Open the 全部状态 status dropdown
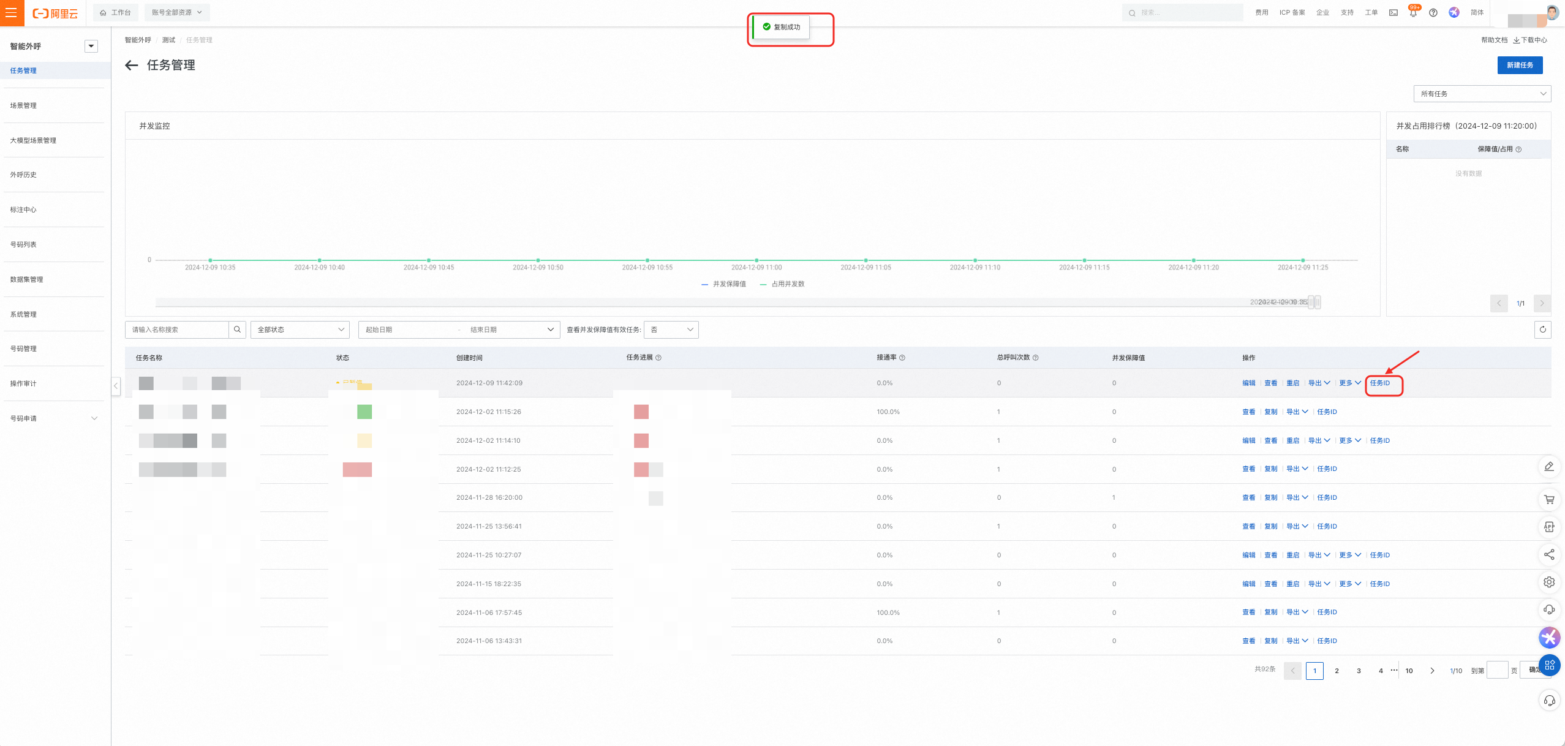This screenshot has height=746, width=1565. pyautogui.click(x=300, y=330)
